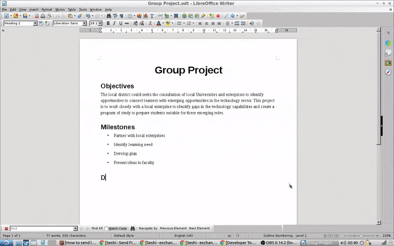Click the Find input field
Viewport: 394px width, 246px height.
[41, 228]
